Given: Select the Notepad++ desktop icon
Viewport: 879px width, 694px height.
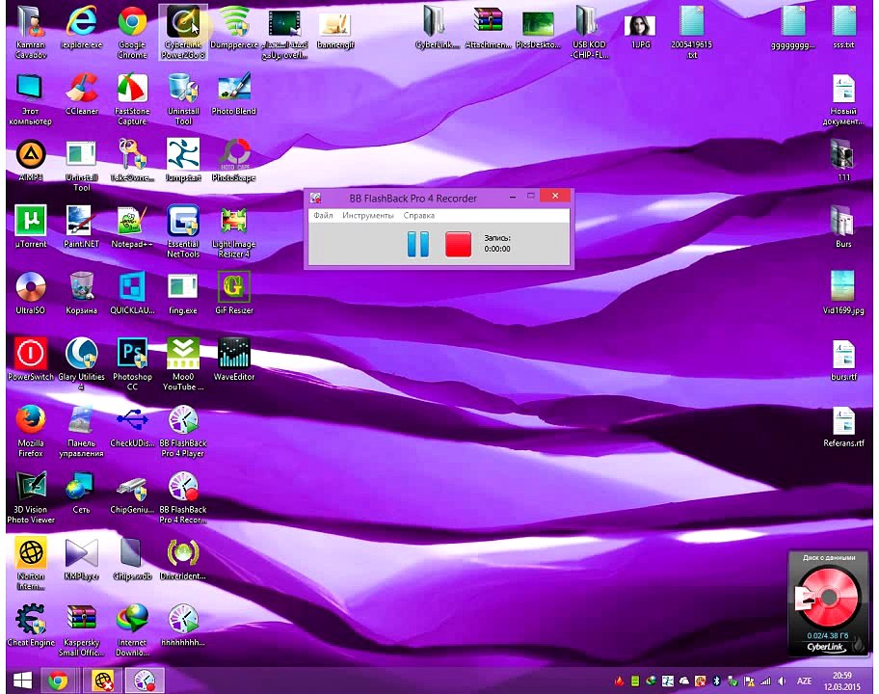Looking at the screenshot, I should coord(132,227).
